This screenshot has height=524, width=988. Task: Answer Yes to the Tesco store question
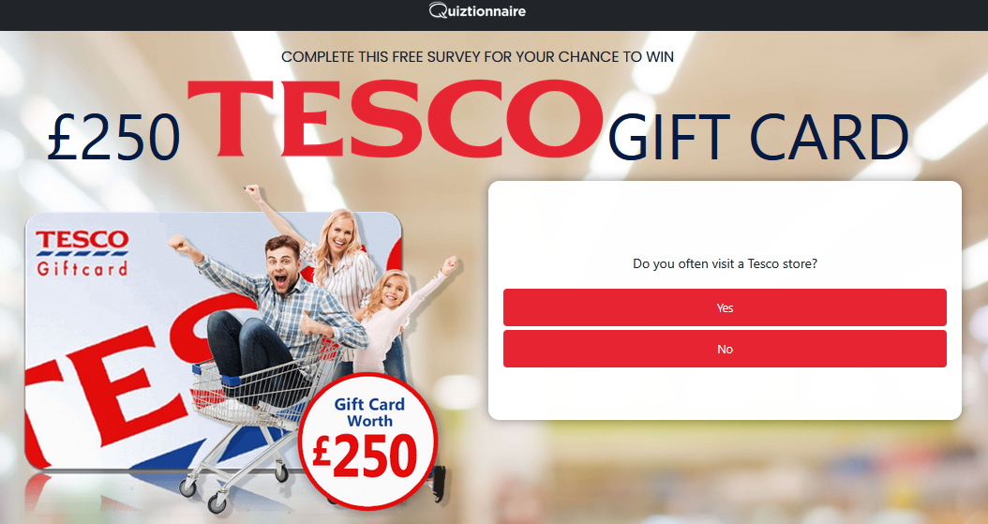coord(725,307)
